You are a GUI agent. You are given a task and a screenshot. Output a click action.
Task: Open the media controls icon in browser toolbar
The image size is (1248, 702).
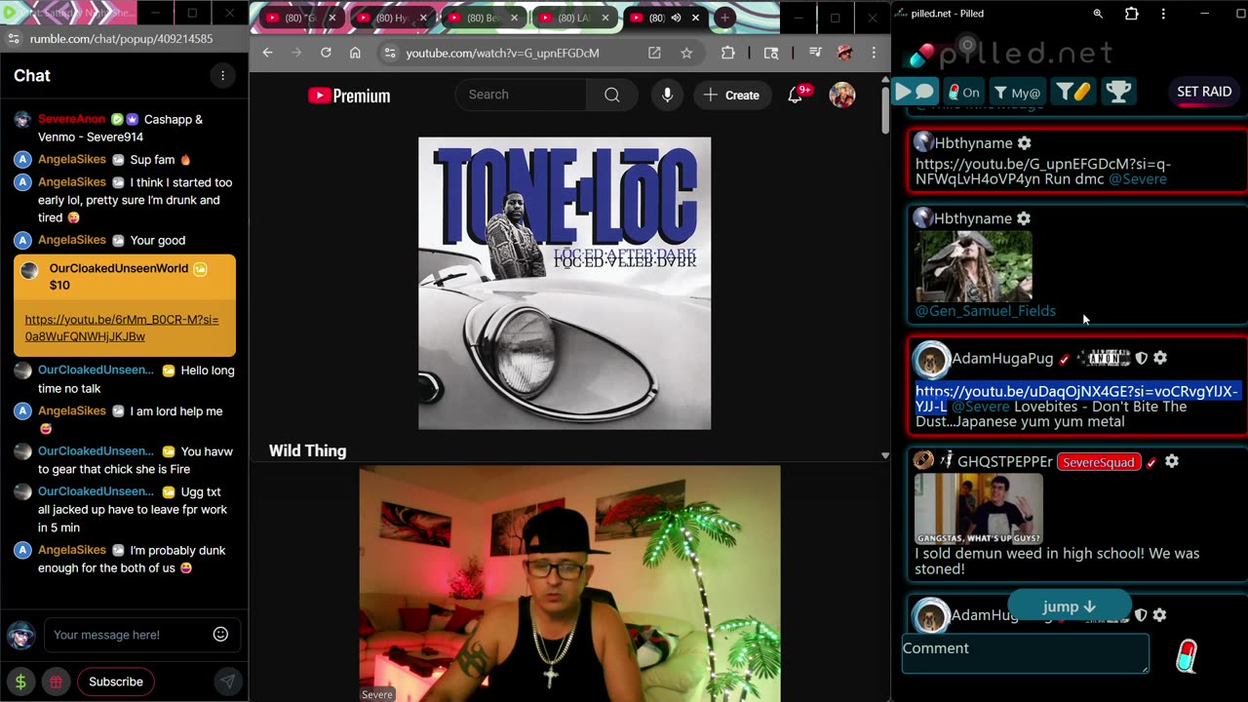tap(816, 53)
